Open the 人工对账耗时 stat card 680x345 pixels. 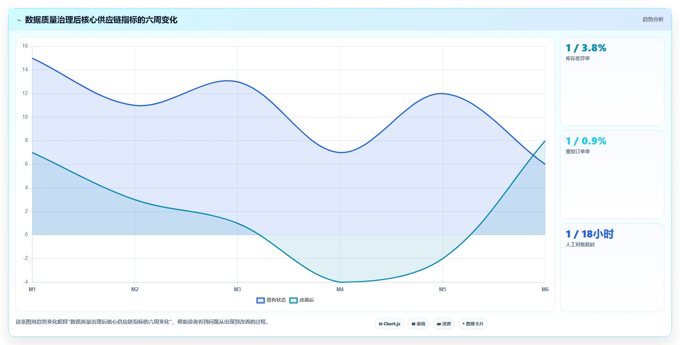[x=612, y=268]
